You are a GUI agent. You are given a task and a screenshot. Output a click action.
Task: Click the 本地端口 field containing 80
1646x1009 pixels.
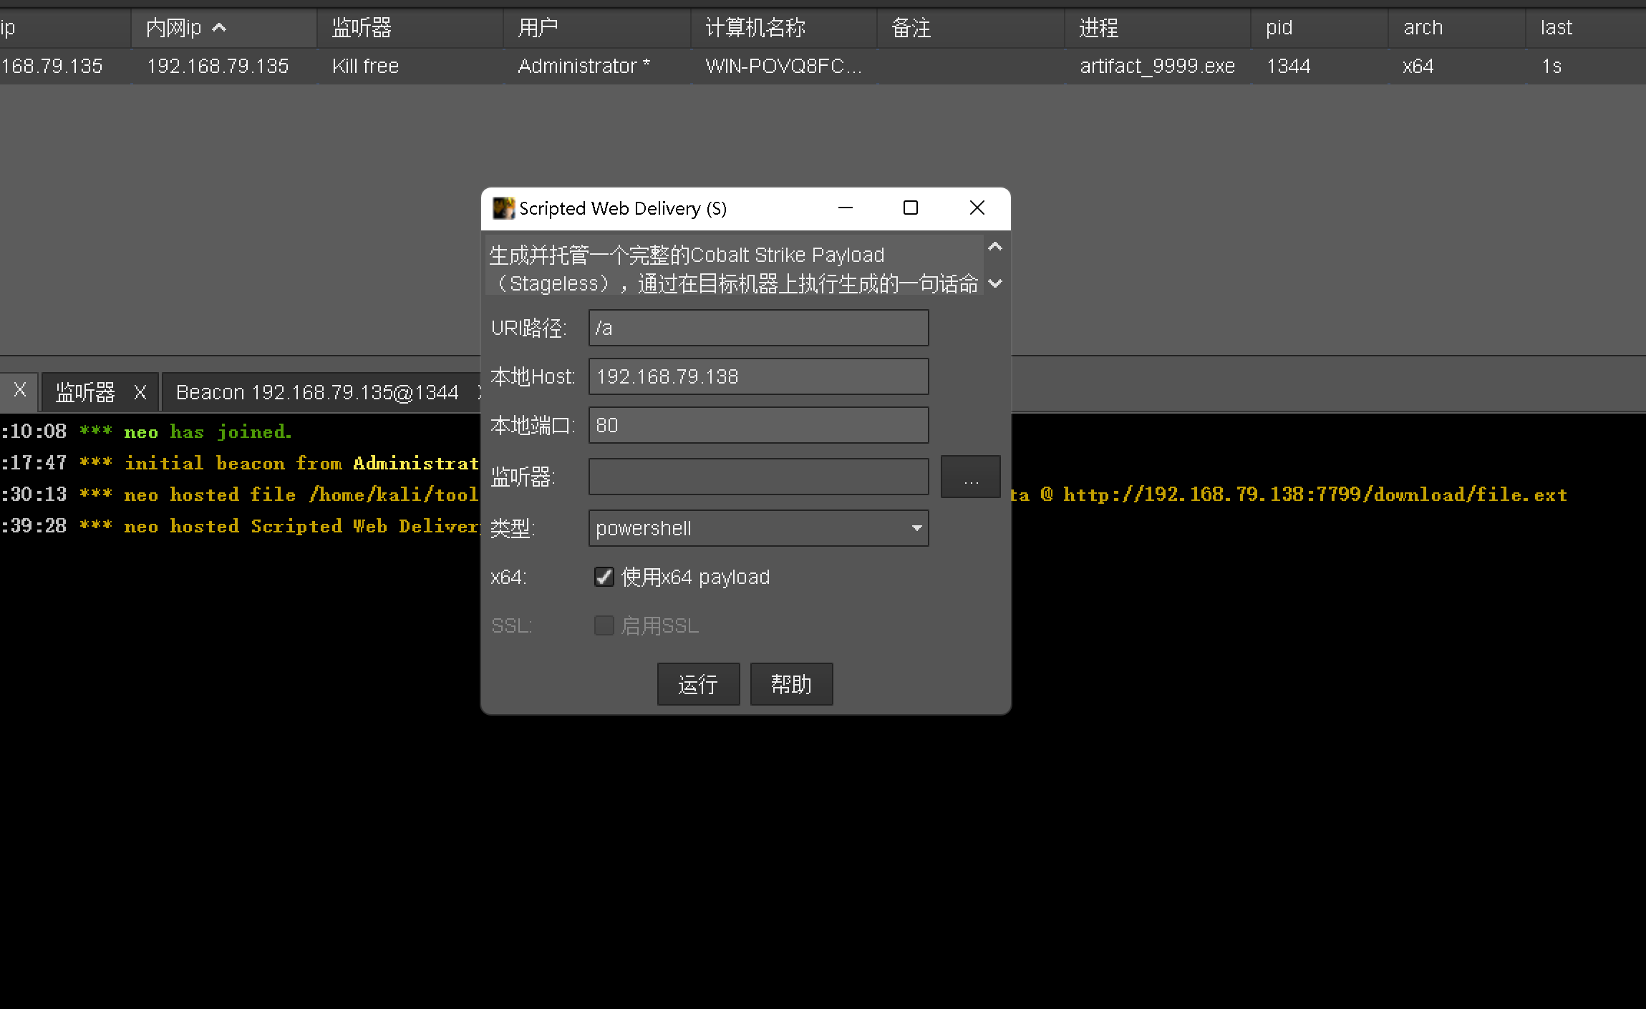(x=758, y=425)
